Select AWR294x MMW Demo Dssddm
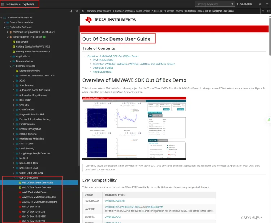 point(39,197)
